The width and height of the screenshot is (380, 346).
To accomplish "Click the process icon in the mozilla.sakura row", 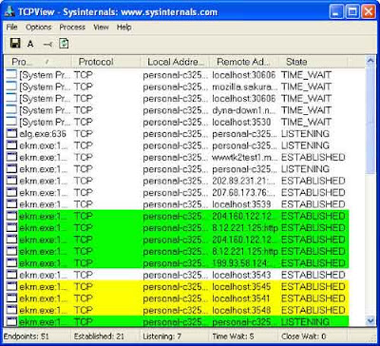I will [11, 86].
